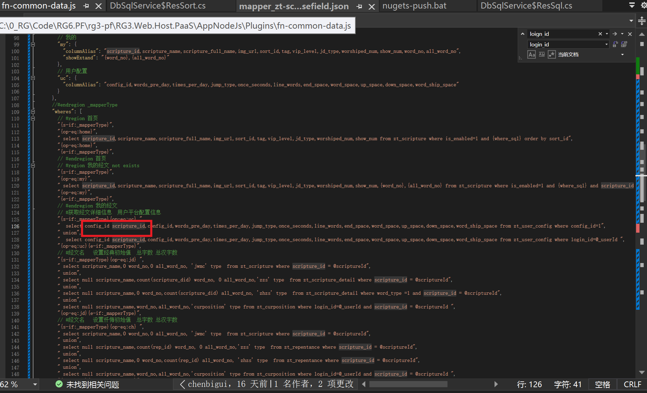Viewport: 647px width, 393px height.
Task: Pin the mapper_zt-sc...sefield.json tab
Action: (x=359, y=6)
